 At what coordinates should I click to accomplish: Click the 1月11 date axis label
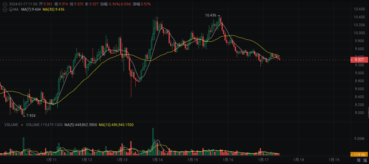click(x=52, y=160)
